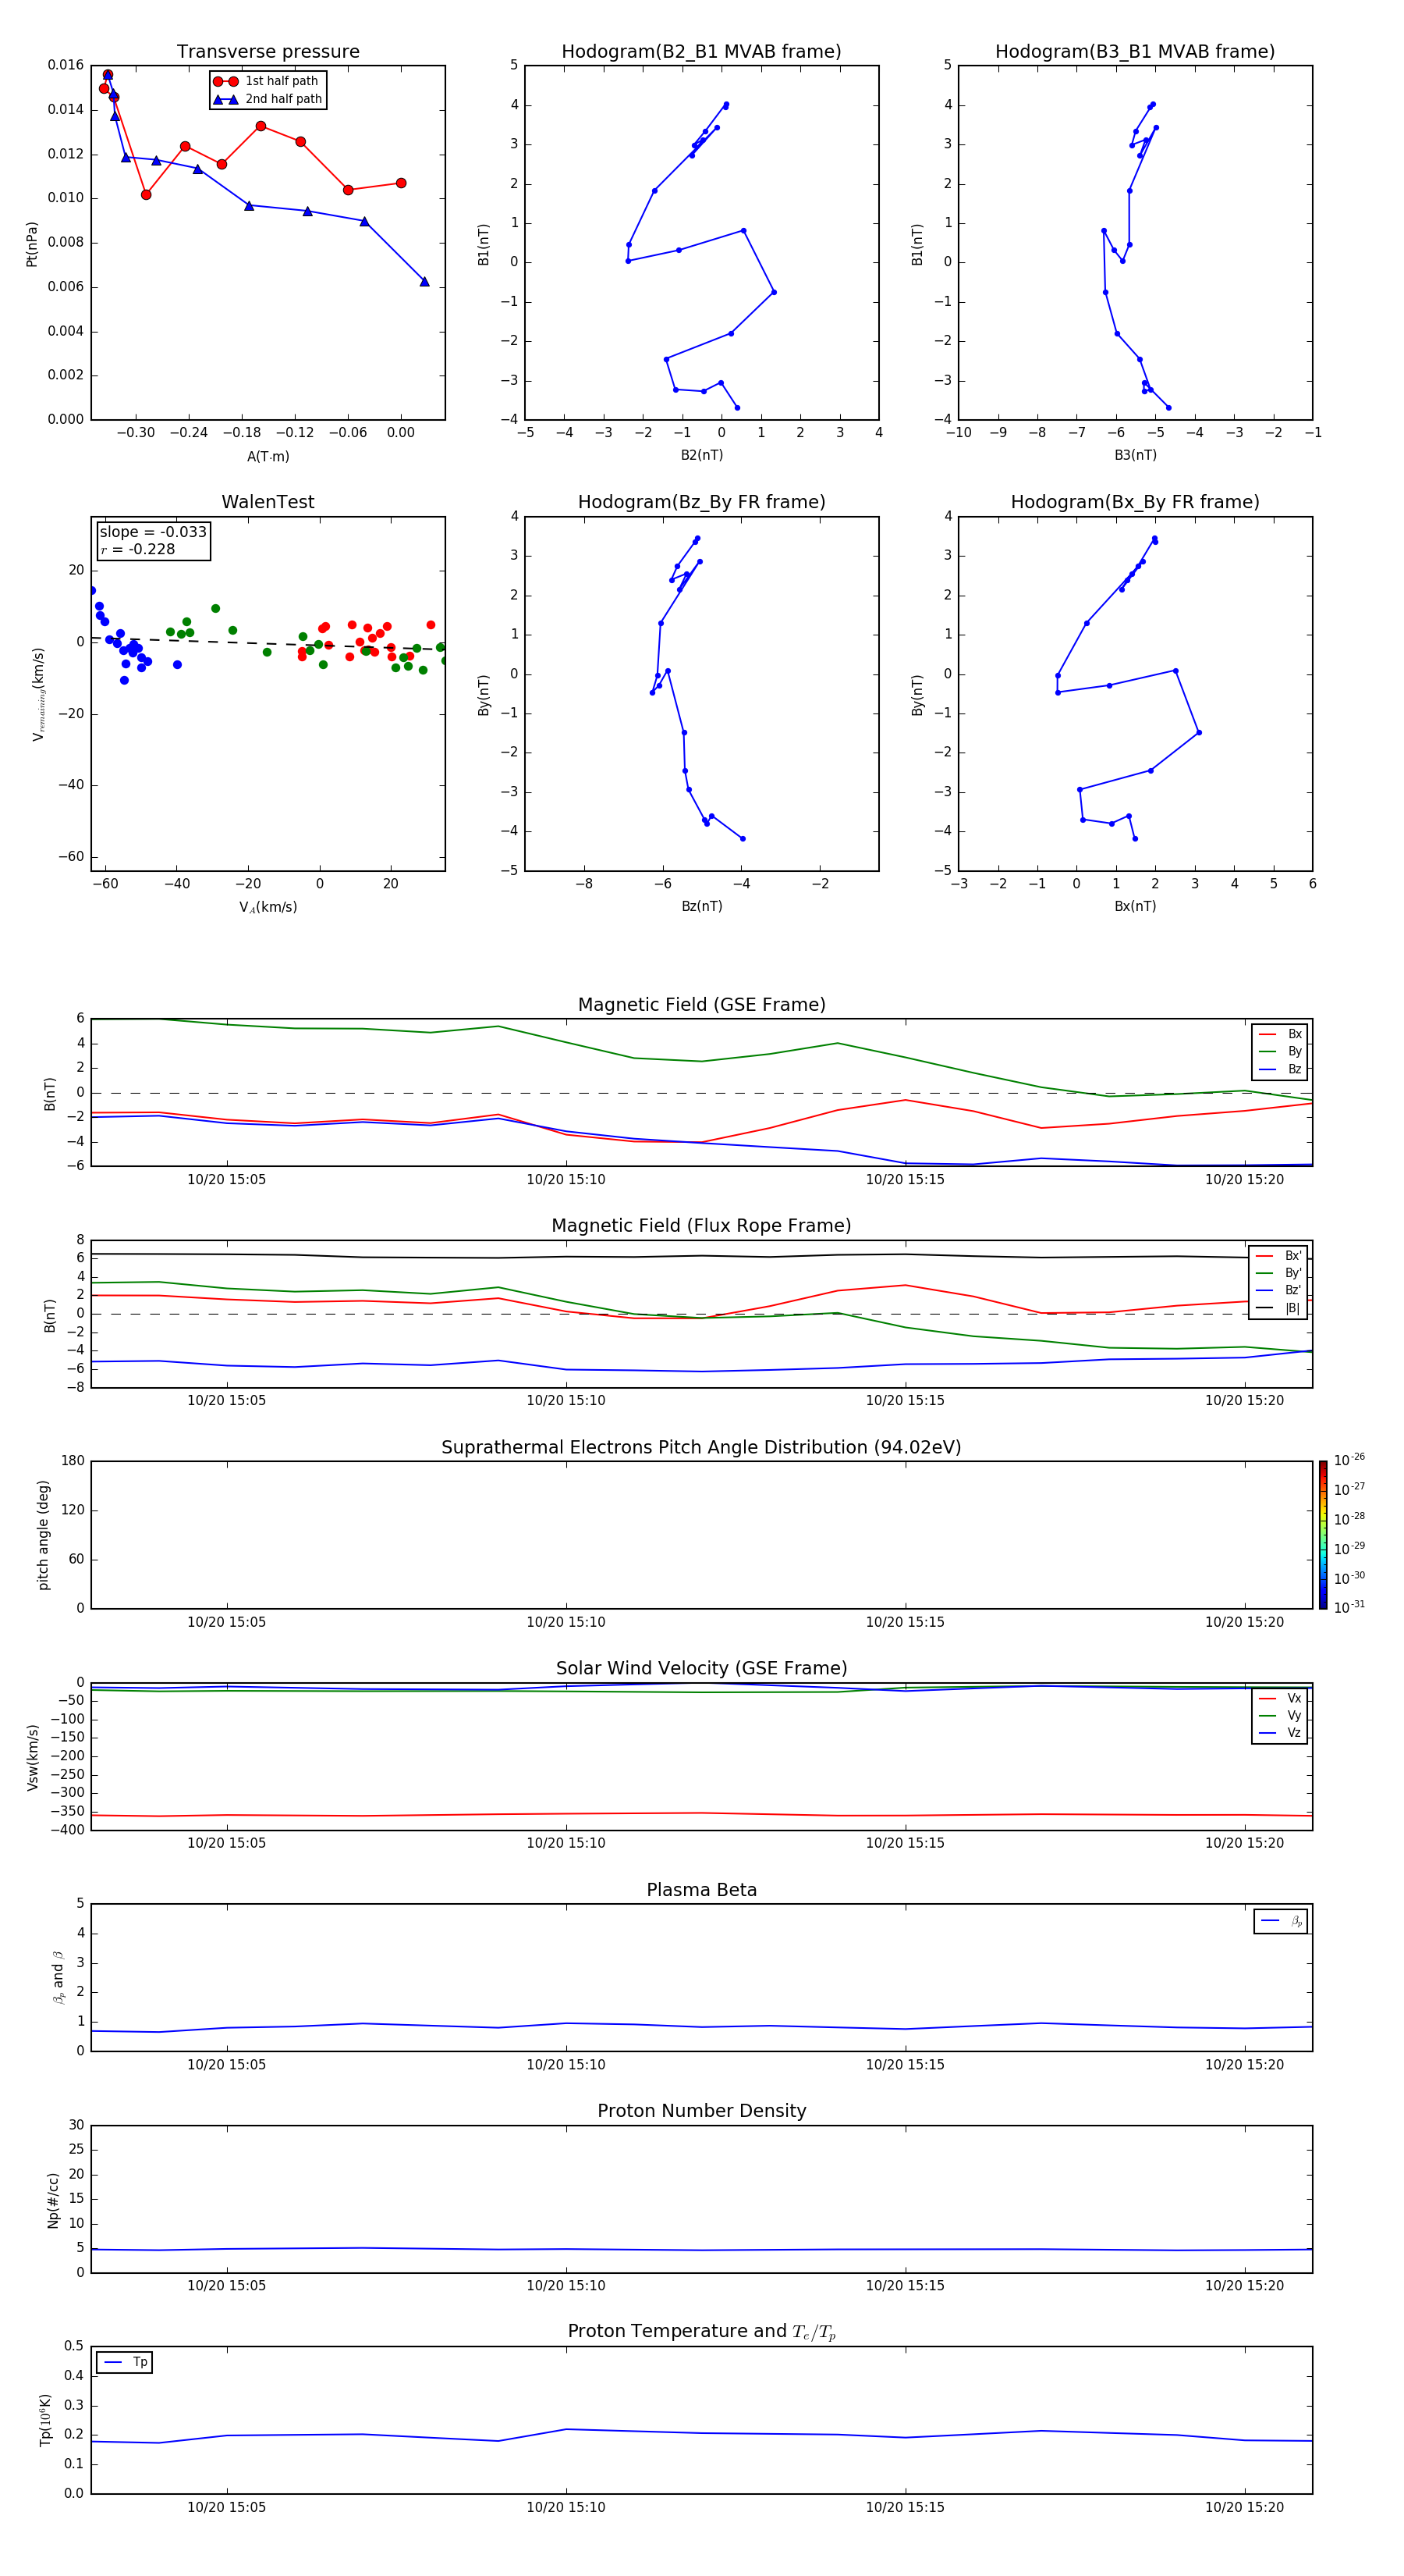Click the 'Hodogram(Bz_By FR frame)' title
This screenshot has height=2576, width=1404.
tap(701, 502)
